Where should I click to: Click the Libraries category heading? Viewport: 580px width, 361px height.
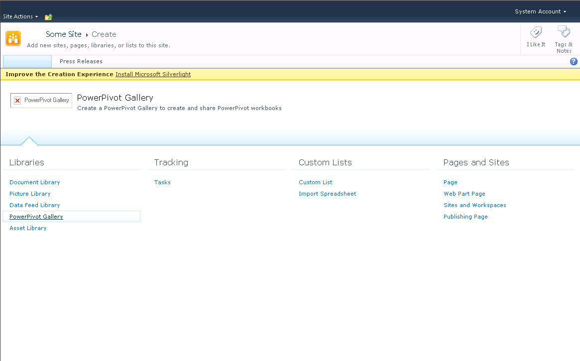click(x=26, y=162)
